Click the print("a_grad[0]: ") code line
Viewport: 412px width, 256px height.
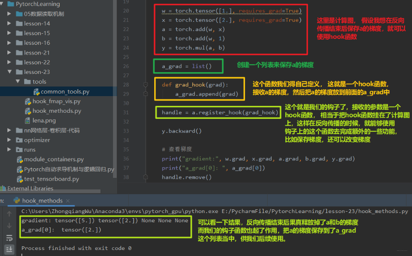(x=213, y=168)
